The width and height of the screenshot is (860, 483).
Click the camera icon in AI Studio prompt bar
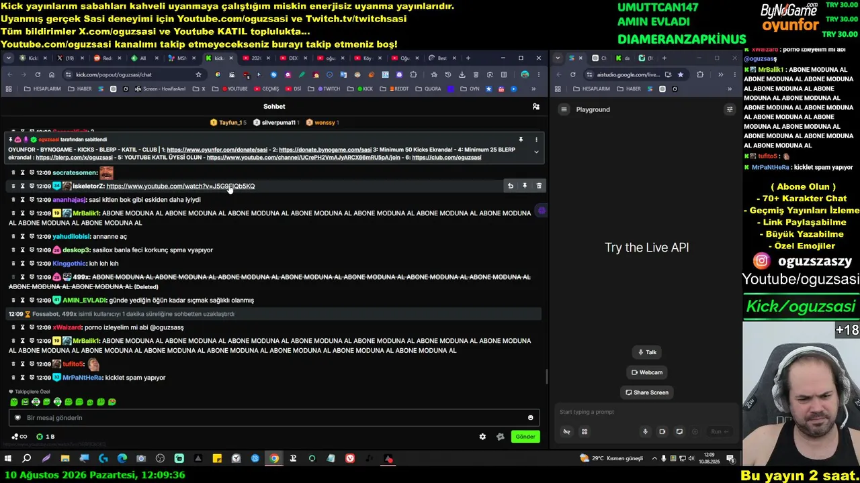662,432
